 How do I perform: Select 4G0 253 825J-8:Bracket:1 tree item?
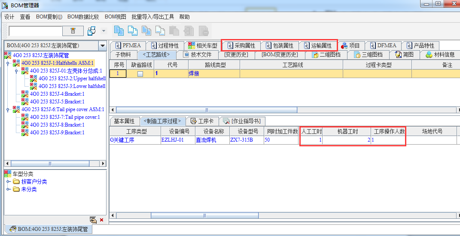click(57, 125)
